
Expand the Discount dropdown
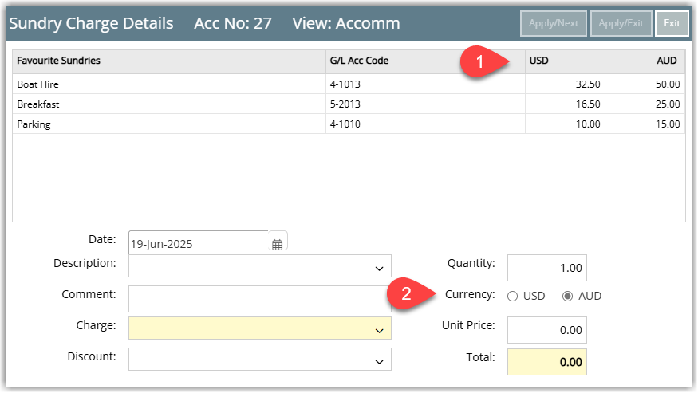point(379,362)
